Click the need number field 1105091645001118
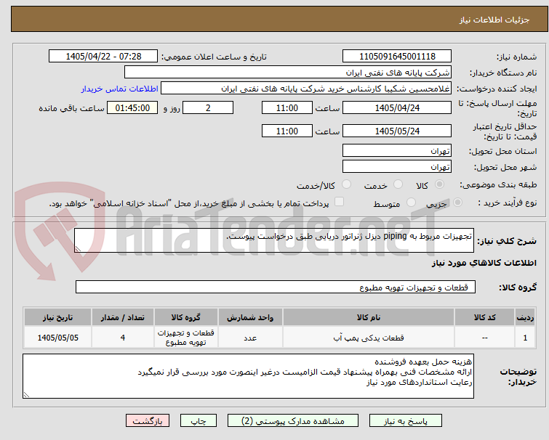 tap(397, 56)
